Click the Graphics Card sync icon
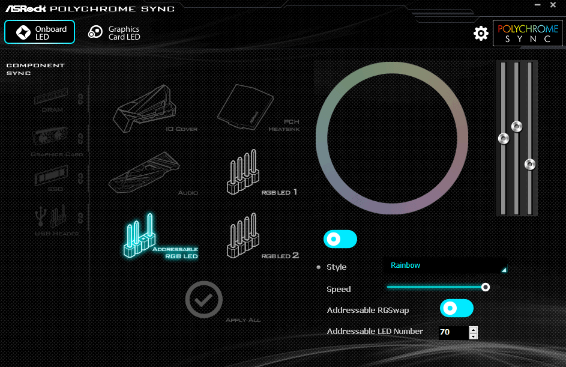This screenshot has height=367, width=566. coord(50,138)
